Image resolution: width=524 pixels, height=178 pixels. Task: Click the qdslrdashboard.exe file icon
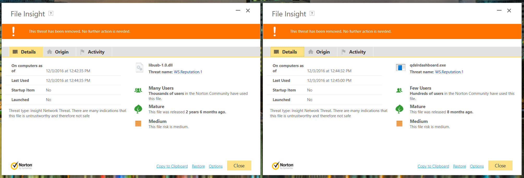[400, 68]
